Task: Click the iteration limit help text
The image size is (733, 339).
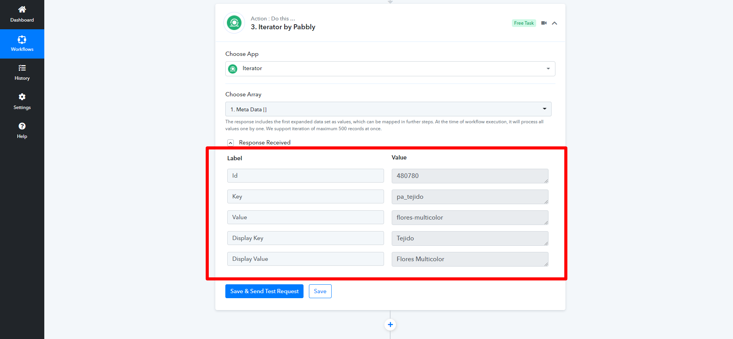Action: pos(384,125)
